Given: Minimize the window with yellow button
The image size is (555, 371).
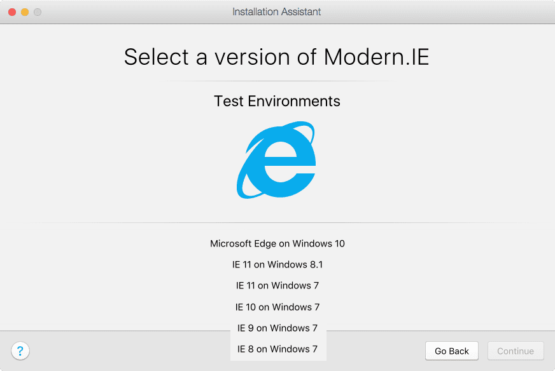Looking at the screenshot, I should [25, 12].
